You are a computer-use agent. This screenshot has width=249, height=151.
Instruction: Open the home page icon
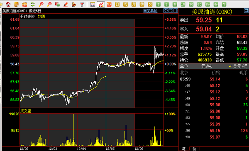tap(8, 4)
